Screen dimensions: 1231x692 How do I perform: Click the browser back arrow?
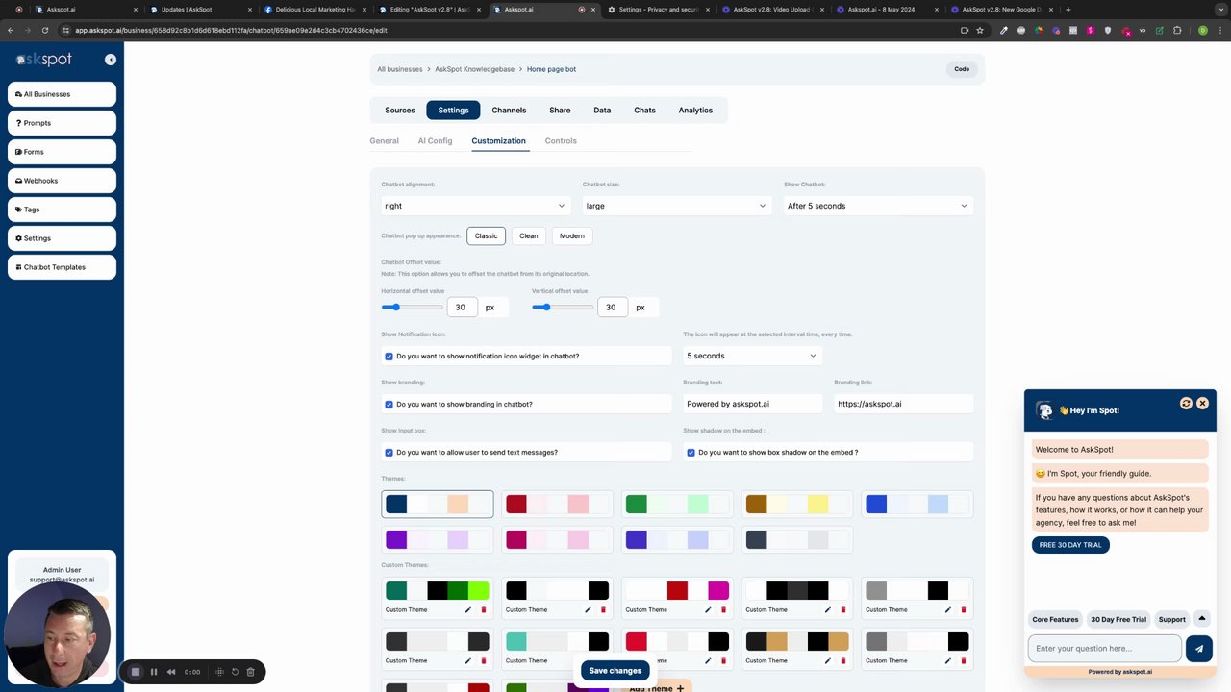coord(11,30)
